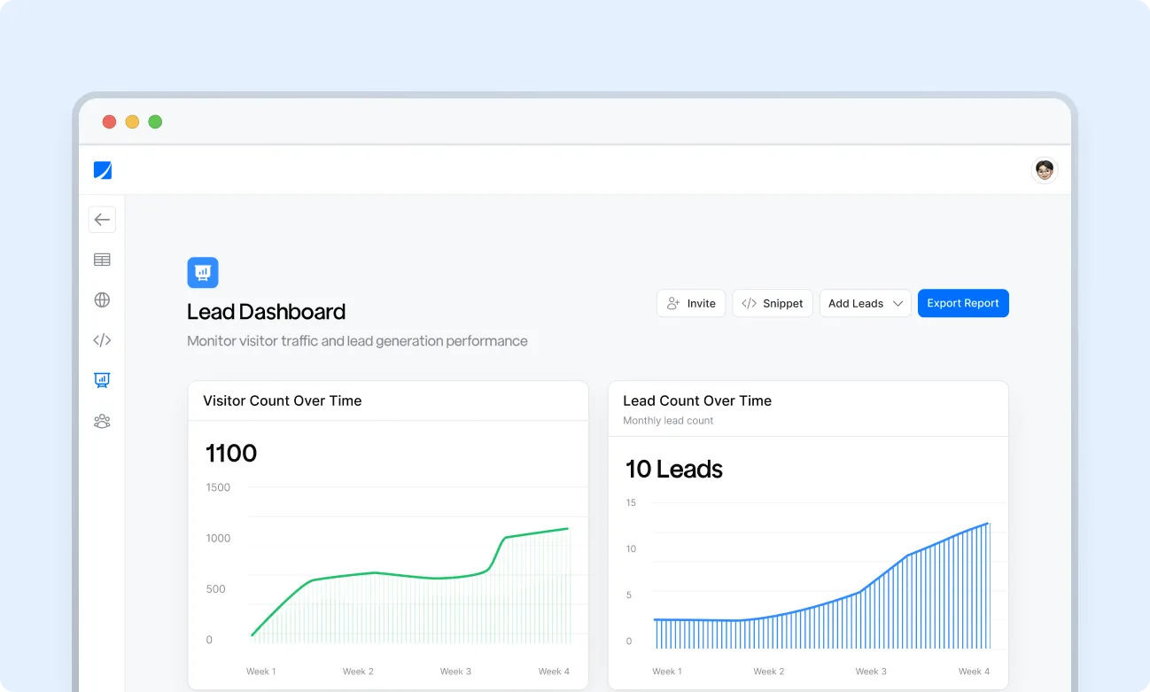1150x692 pixels.
Task: Click the Export Report button
Action: coord(963,303)
